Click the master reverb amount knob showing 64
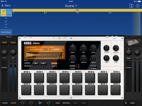142x106 pixels. click(13, 52)
